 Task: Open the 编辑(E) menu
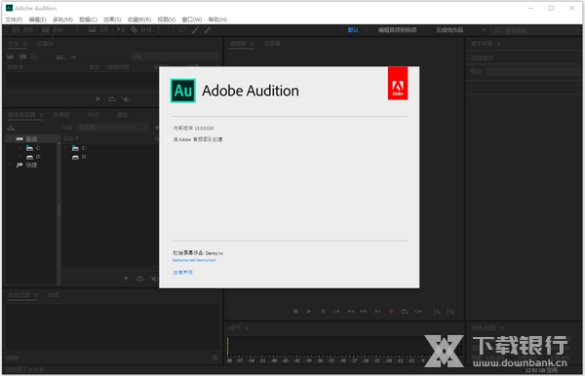38,19
